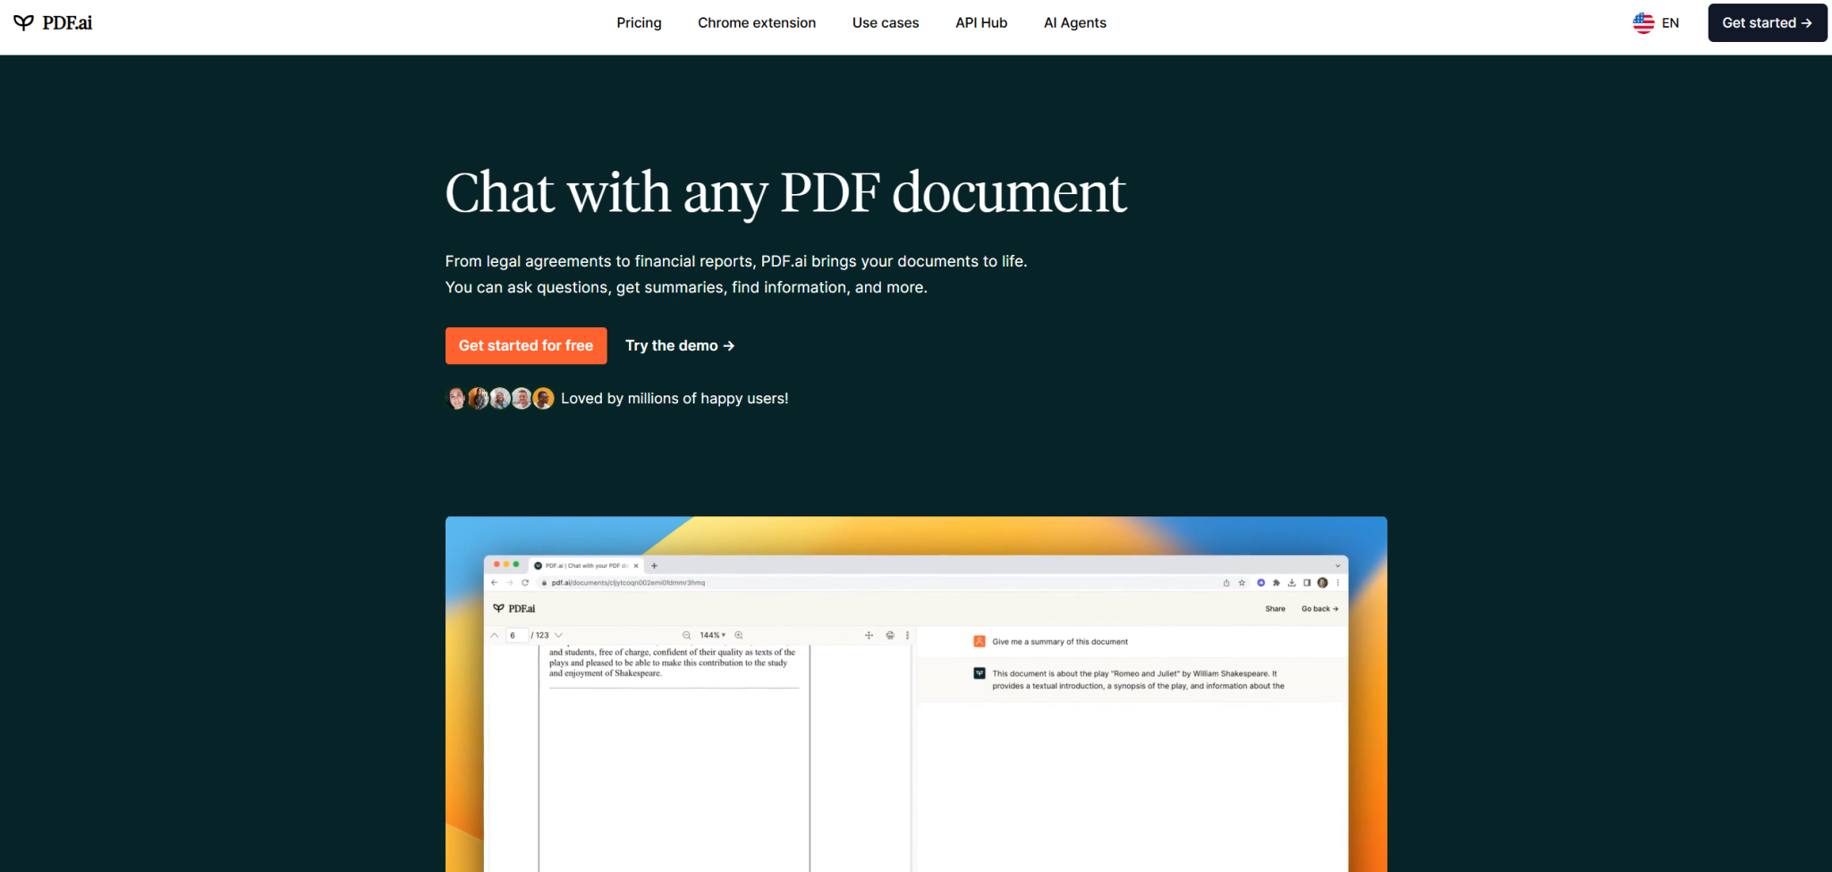This screenshot has width=1832, height=872.
Task: Click the first user avatar
Action: (x=456, y=398)
